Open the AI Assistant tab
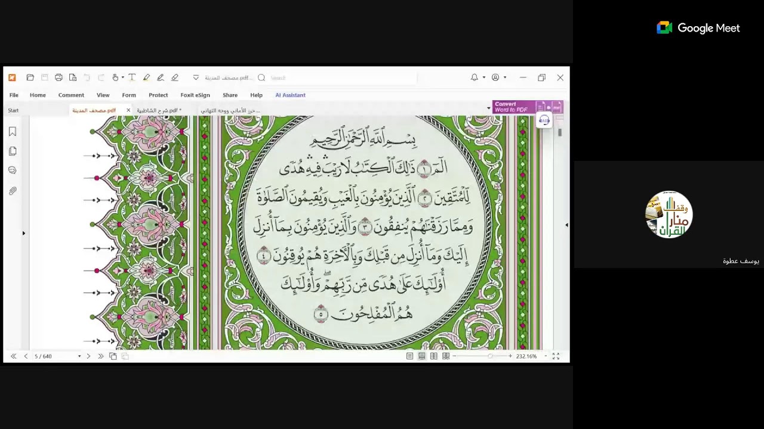The height and width of the screenshot is (429, 764). pyautogui.click(x=290, y=95)
